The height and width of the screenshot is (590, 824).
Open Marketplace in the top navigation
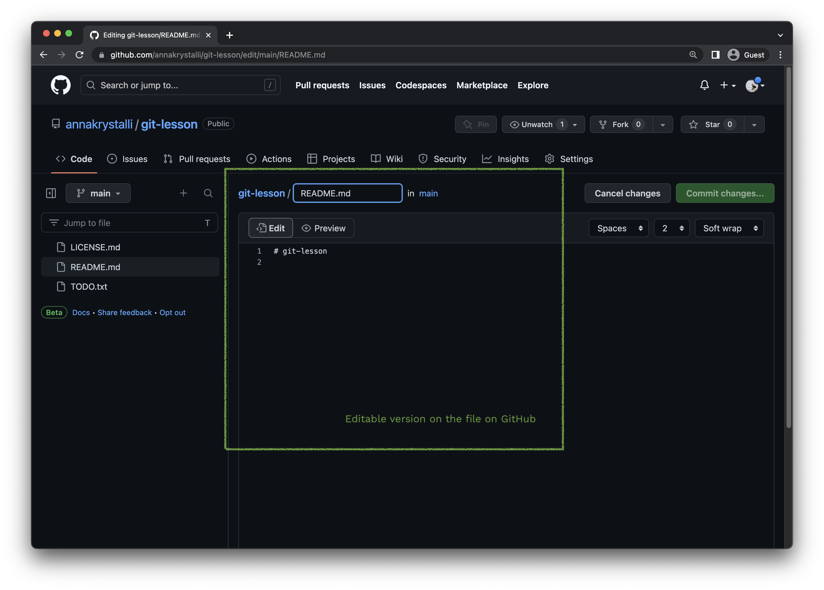click(482, 85)
